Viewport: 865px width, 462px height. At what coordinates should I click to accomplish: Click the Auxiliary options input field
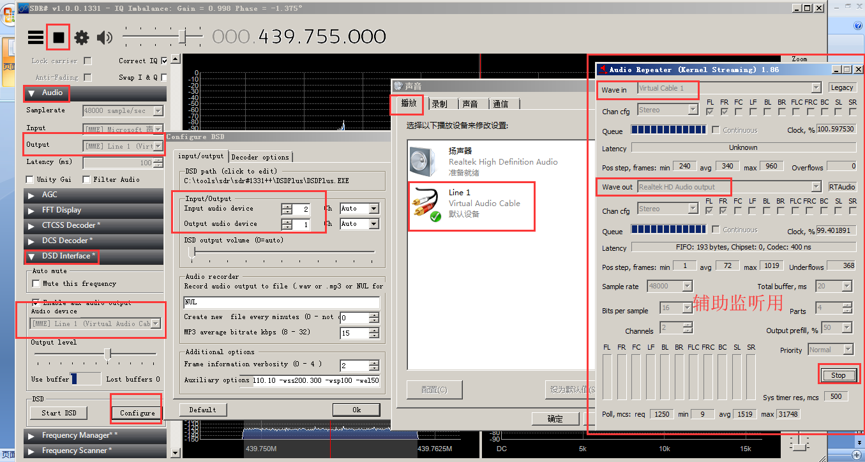point(317,381)
